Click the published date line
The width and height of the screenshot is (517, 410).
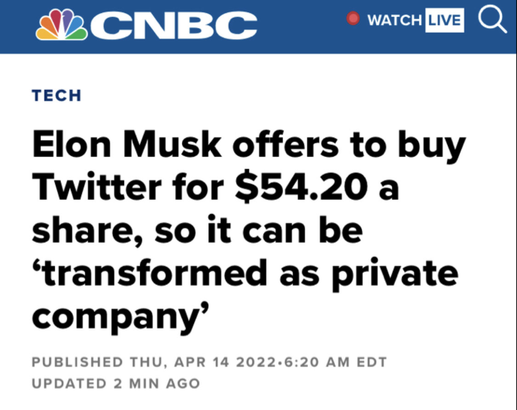pos(209,362)
